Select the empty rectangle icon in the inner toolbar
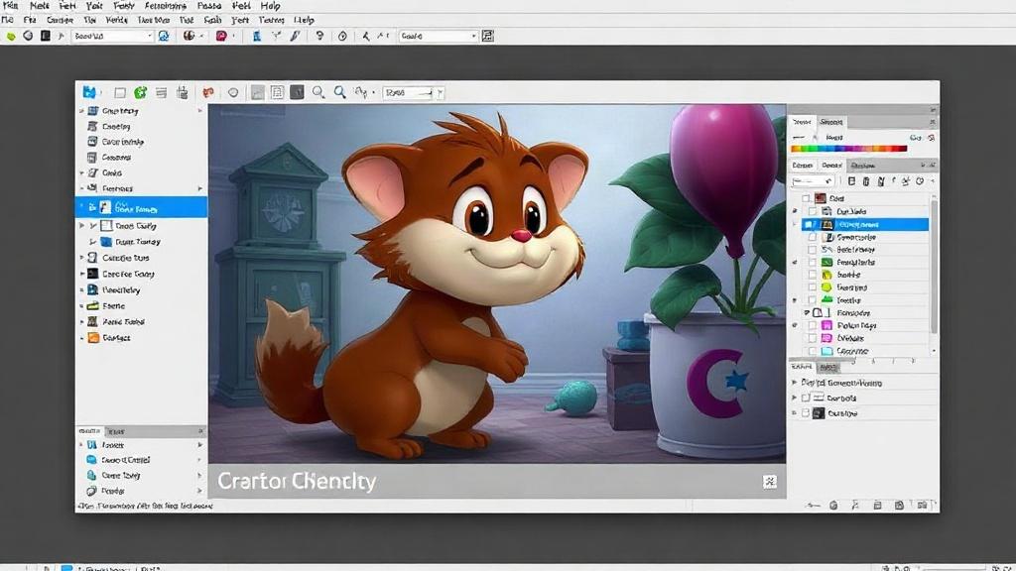 (x=120, y=92)
